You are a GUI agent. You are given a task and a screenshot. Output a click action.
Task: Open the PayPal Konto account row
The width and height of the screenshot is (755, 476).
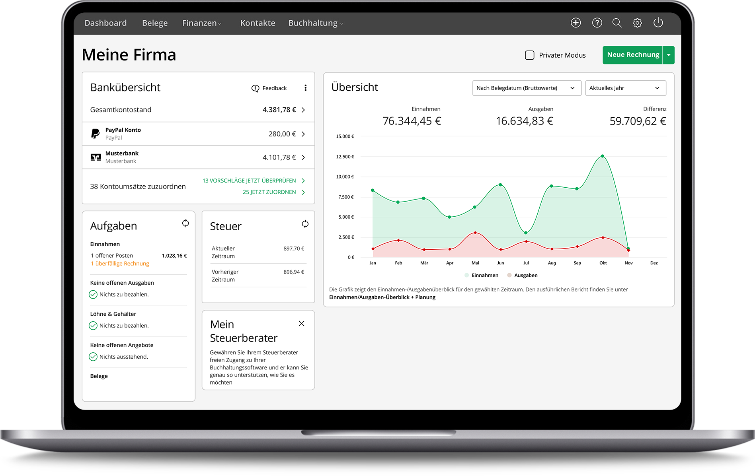(198, 134)
